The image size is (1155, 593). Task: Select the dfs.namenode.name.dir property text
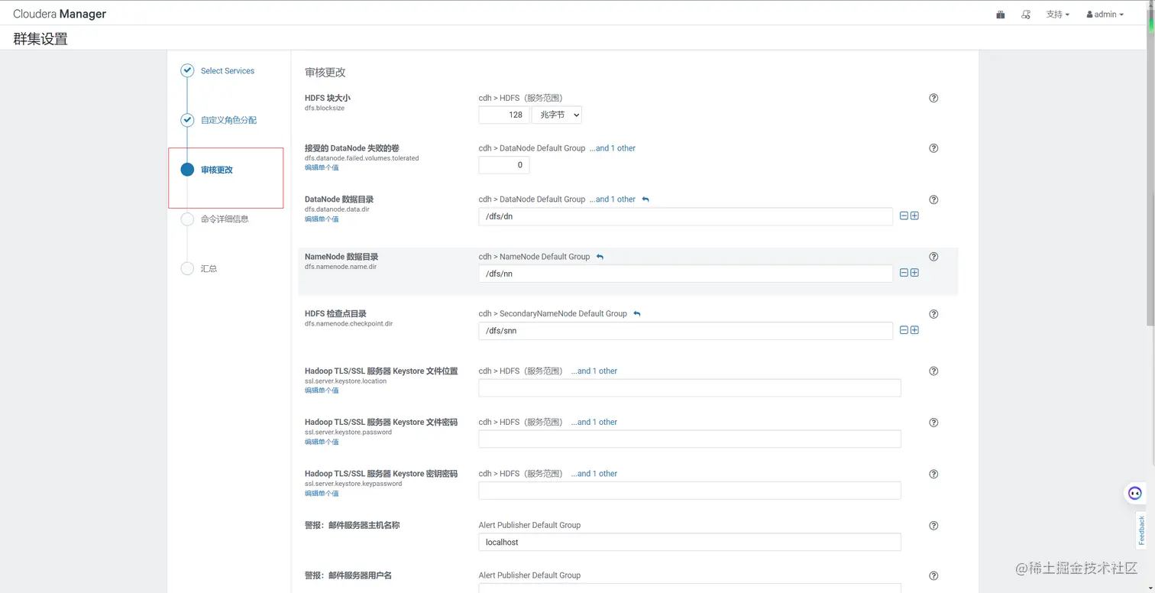(x=341, y=267)
